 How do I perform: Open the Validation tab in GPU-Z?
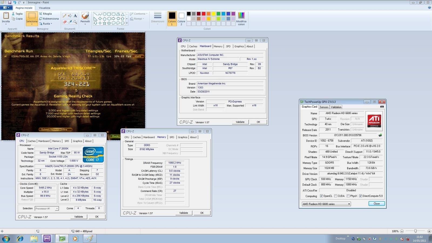pos(336,107)
